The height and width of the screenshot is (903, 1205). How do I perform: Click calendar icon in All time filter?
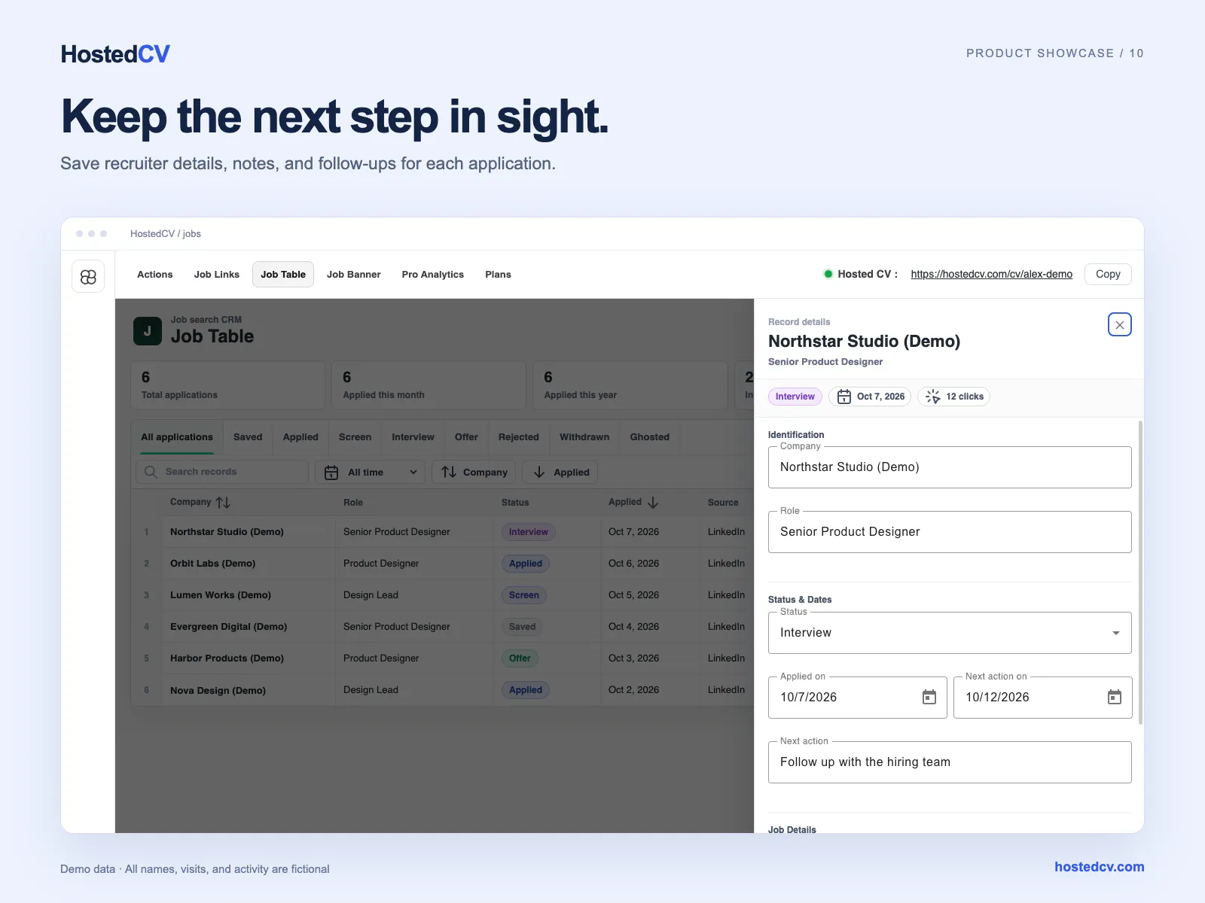click(331, 473)
